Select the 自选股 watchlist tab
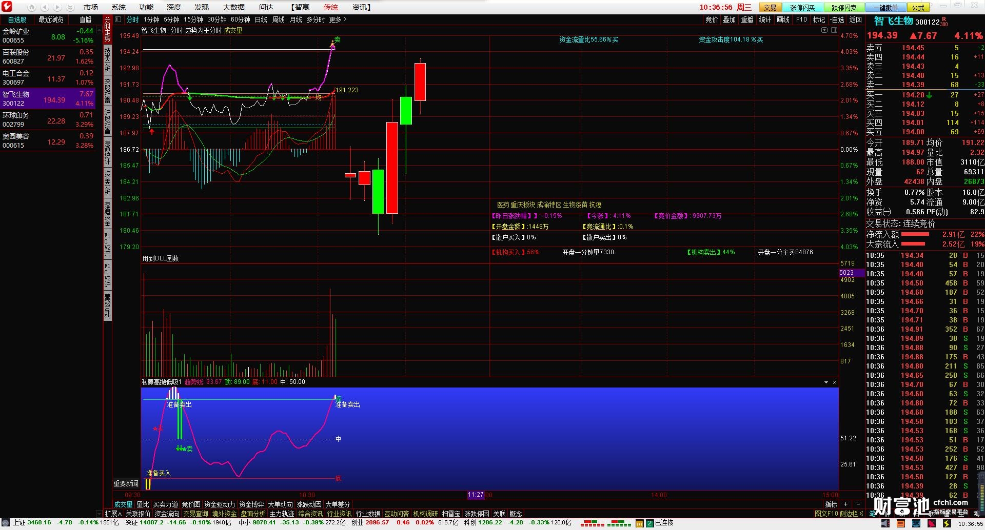The height and width of the screenshot is (530, 985). click(17, 19)
